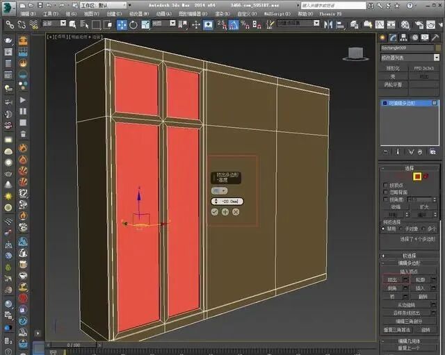This screenshot has height=355, width=445.
Task: Open the Modify panel tab icon
Action: [393, 38]
